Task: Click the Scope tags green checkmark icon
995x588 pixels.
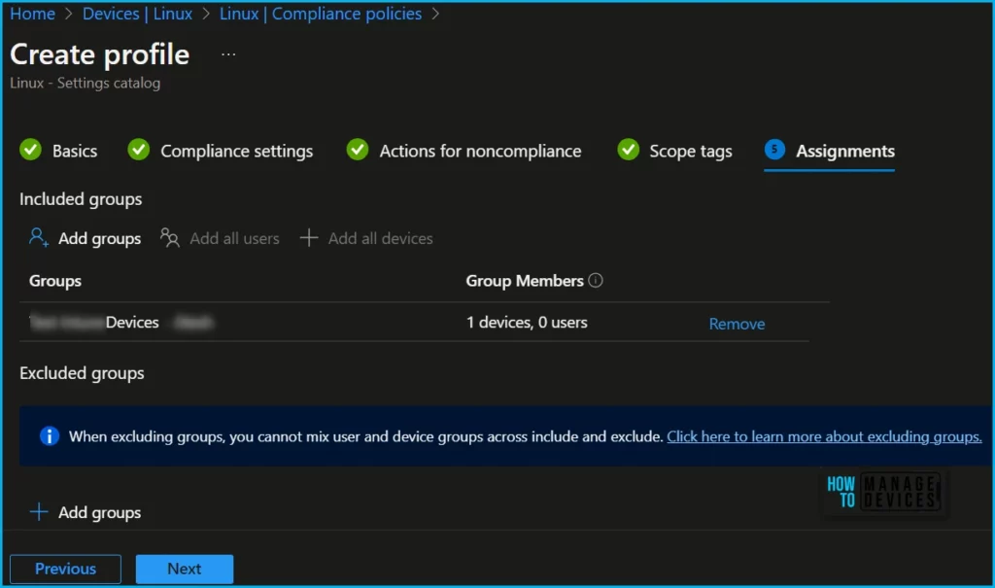Action: [628, 151]
